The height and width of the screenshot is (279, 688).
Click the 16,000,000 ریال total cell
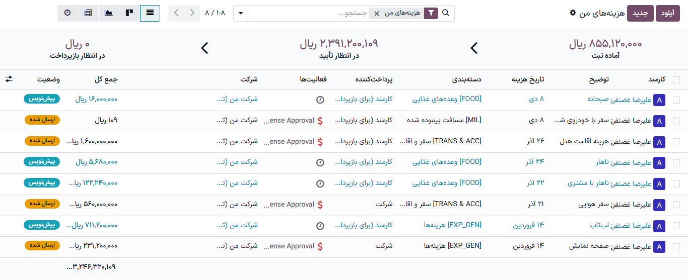96,99
